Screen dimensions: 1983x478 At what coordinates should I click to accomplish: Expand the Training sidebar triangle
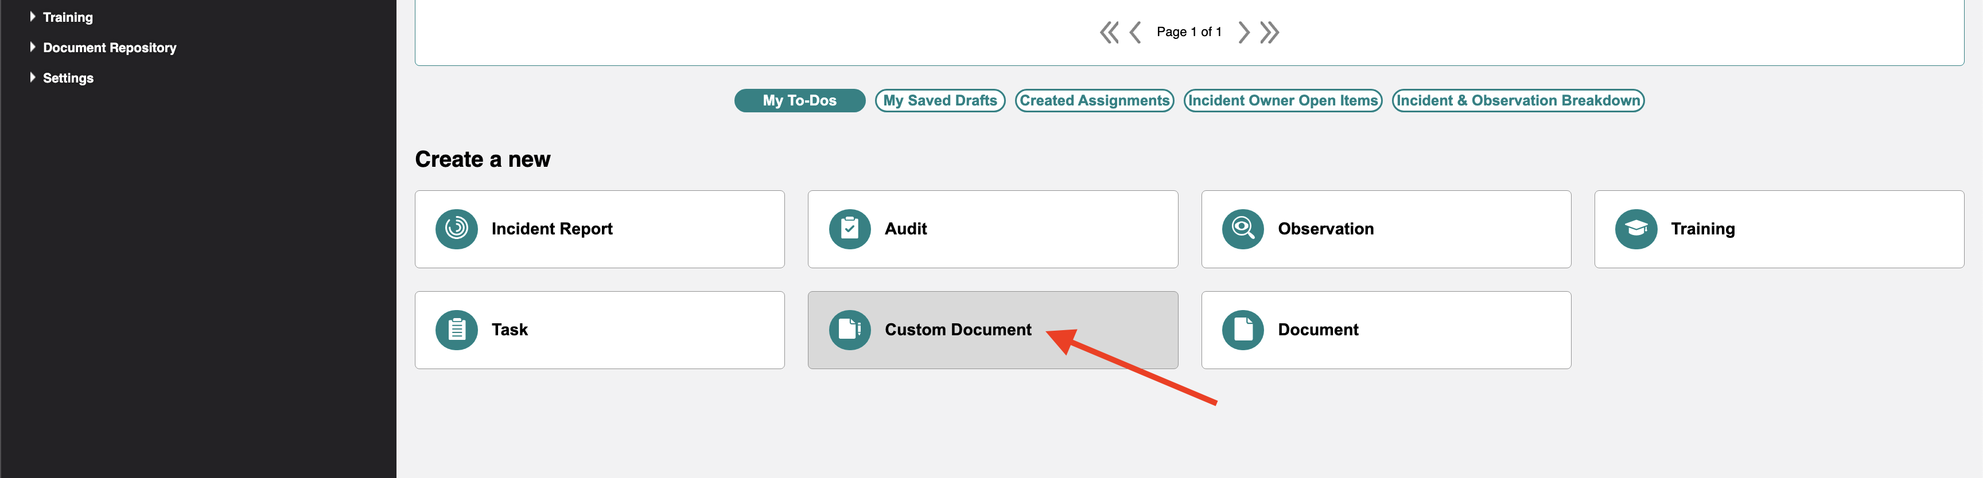point(32,16)
